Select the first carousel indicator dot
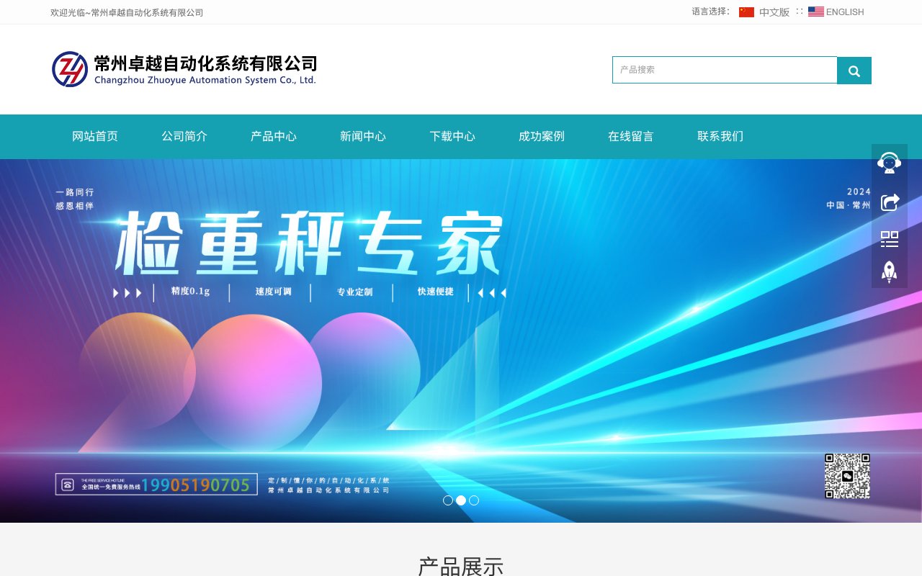Image resolution: width=922 pixels, height=576 pixels. [448, 500]
